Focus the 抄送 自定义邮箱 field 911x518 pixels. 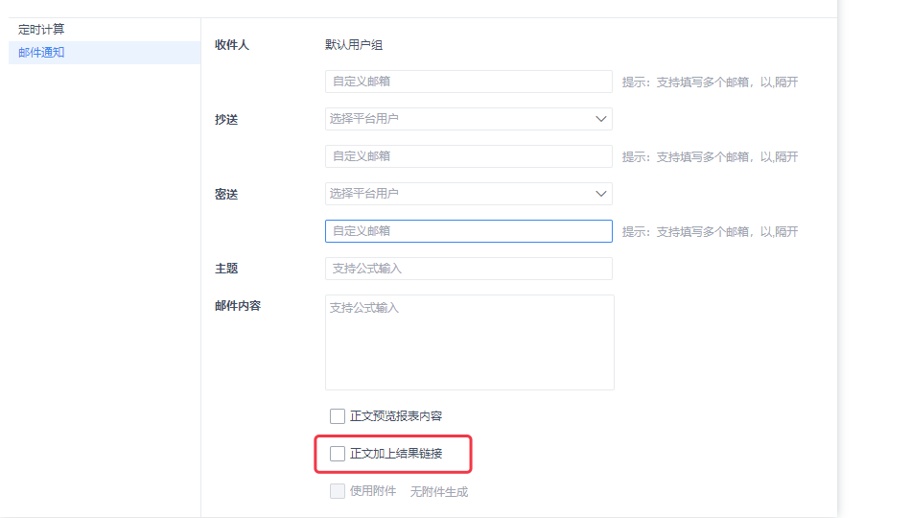pos(468,156)
